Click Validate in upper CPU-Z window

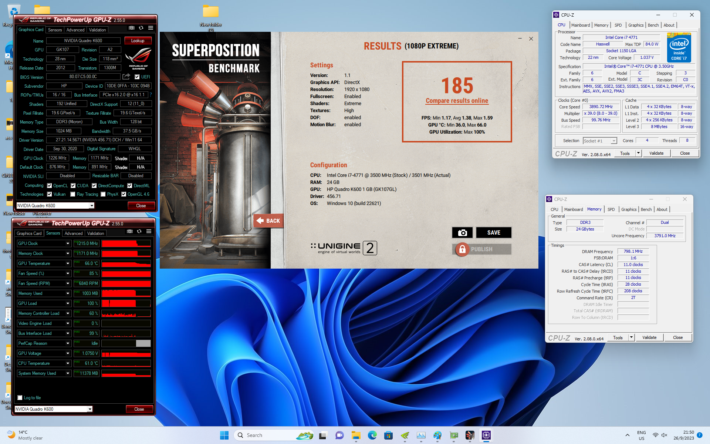point(656,153)
